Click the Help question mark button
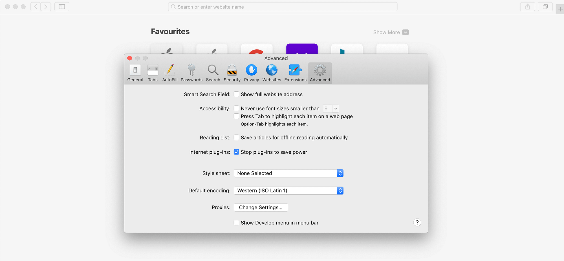Image resolution: width=564 pixels, height=261 pixels. tap(417, 222)
